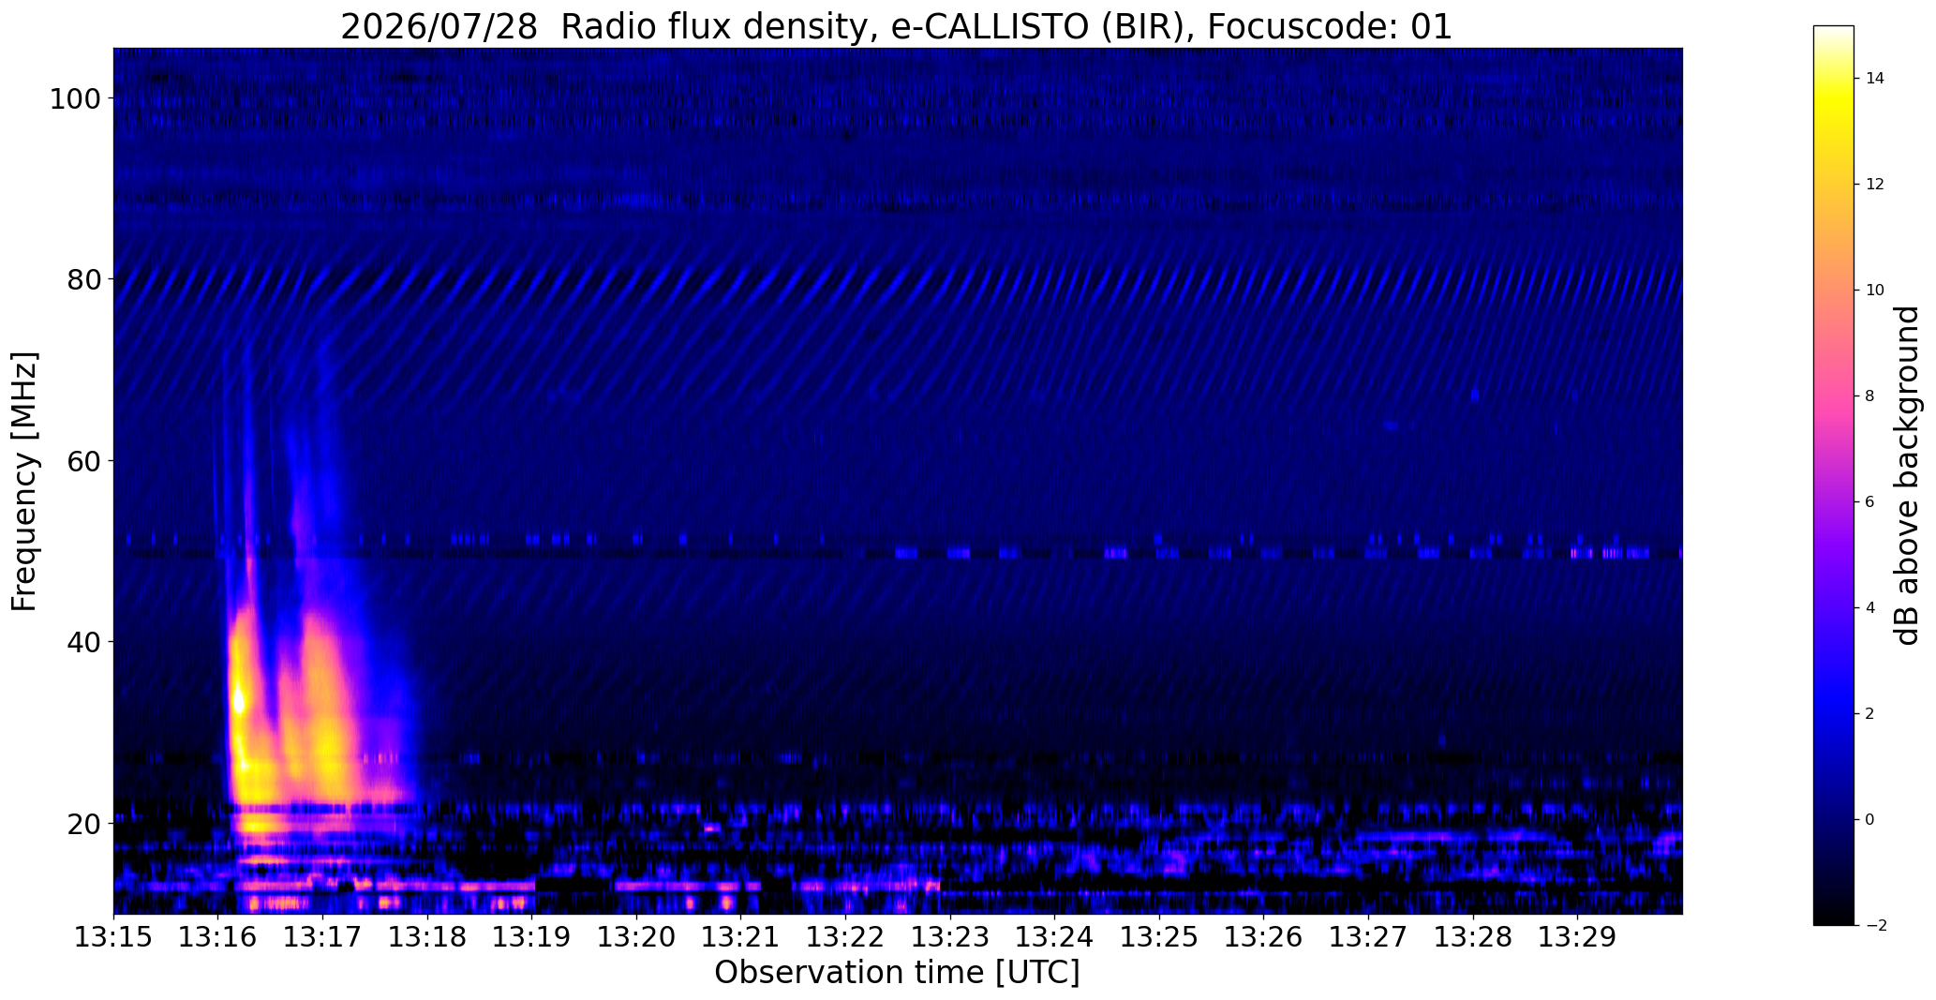
Task: Click the Observation time [UTC] axis label
Action: (897, 973)
